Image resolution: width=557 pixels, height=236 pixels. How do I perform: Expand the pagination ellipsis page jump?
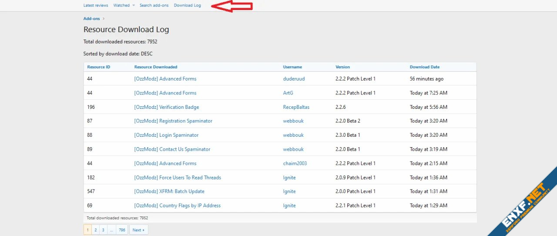(111, 230)
